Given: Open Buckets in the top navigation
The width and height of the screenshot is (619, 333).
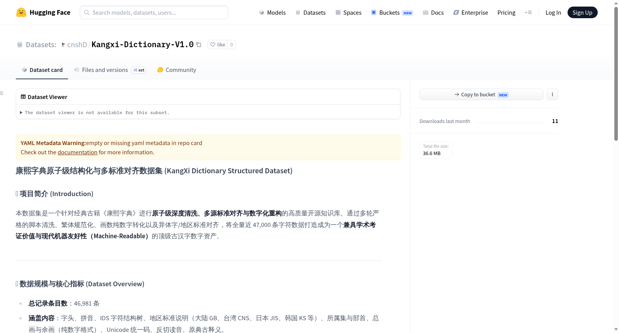Looking at the screenshot, I should (392, 12).
